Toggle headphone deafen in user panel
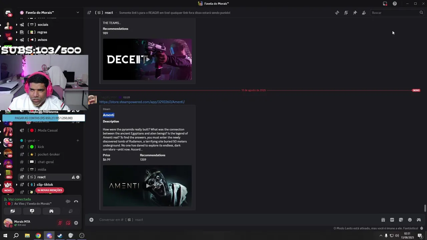This screenshot has height=240, width=427. [68, 223]
